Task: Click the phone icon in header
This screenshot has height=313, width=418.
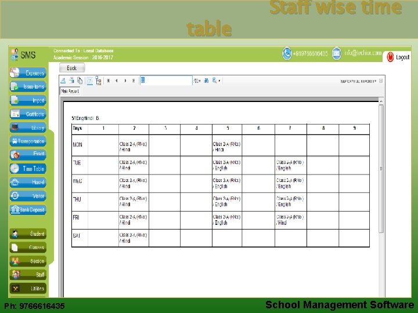Action: click(287, 53)
